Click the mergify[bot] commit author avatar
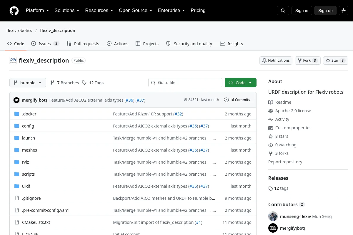 tap(16, 100)
